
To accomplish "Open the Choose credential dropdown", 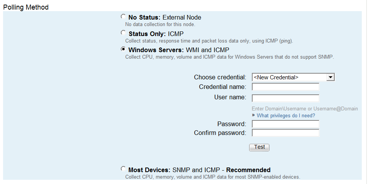I will coord(293,77).
